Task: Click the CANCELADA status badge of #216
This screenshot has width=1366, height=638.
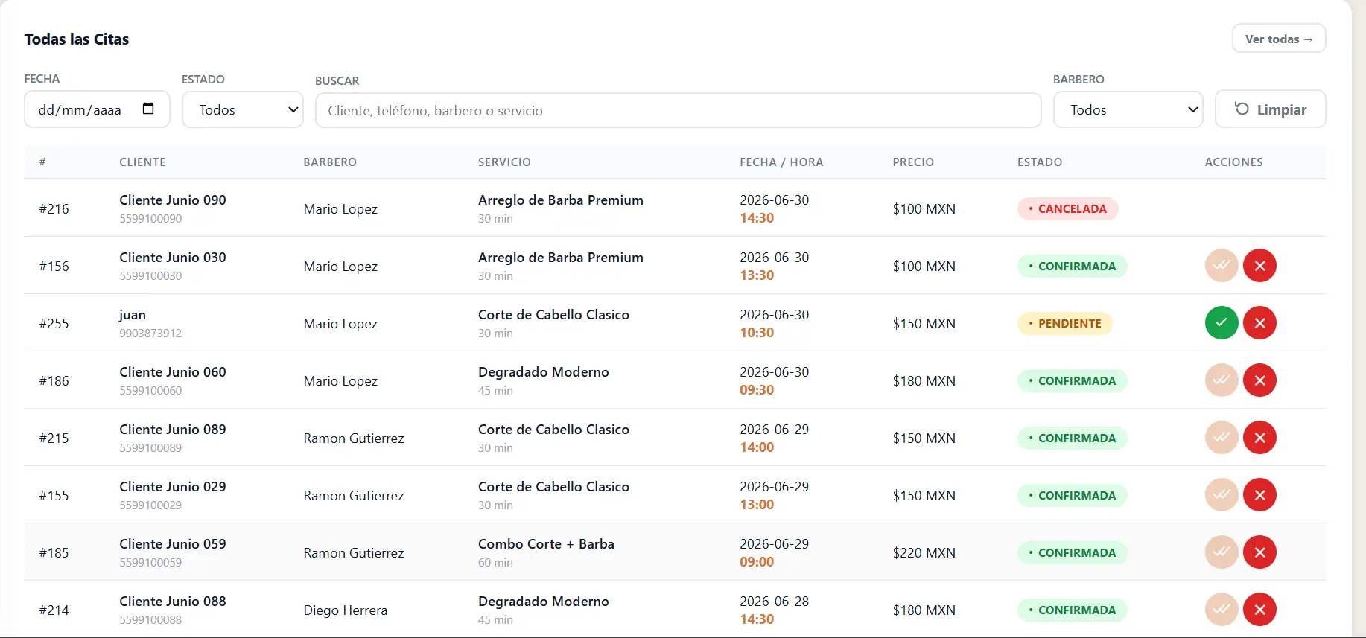Action: pos(1067,208)
